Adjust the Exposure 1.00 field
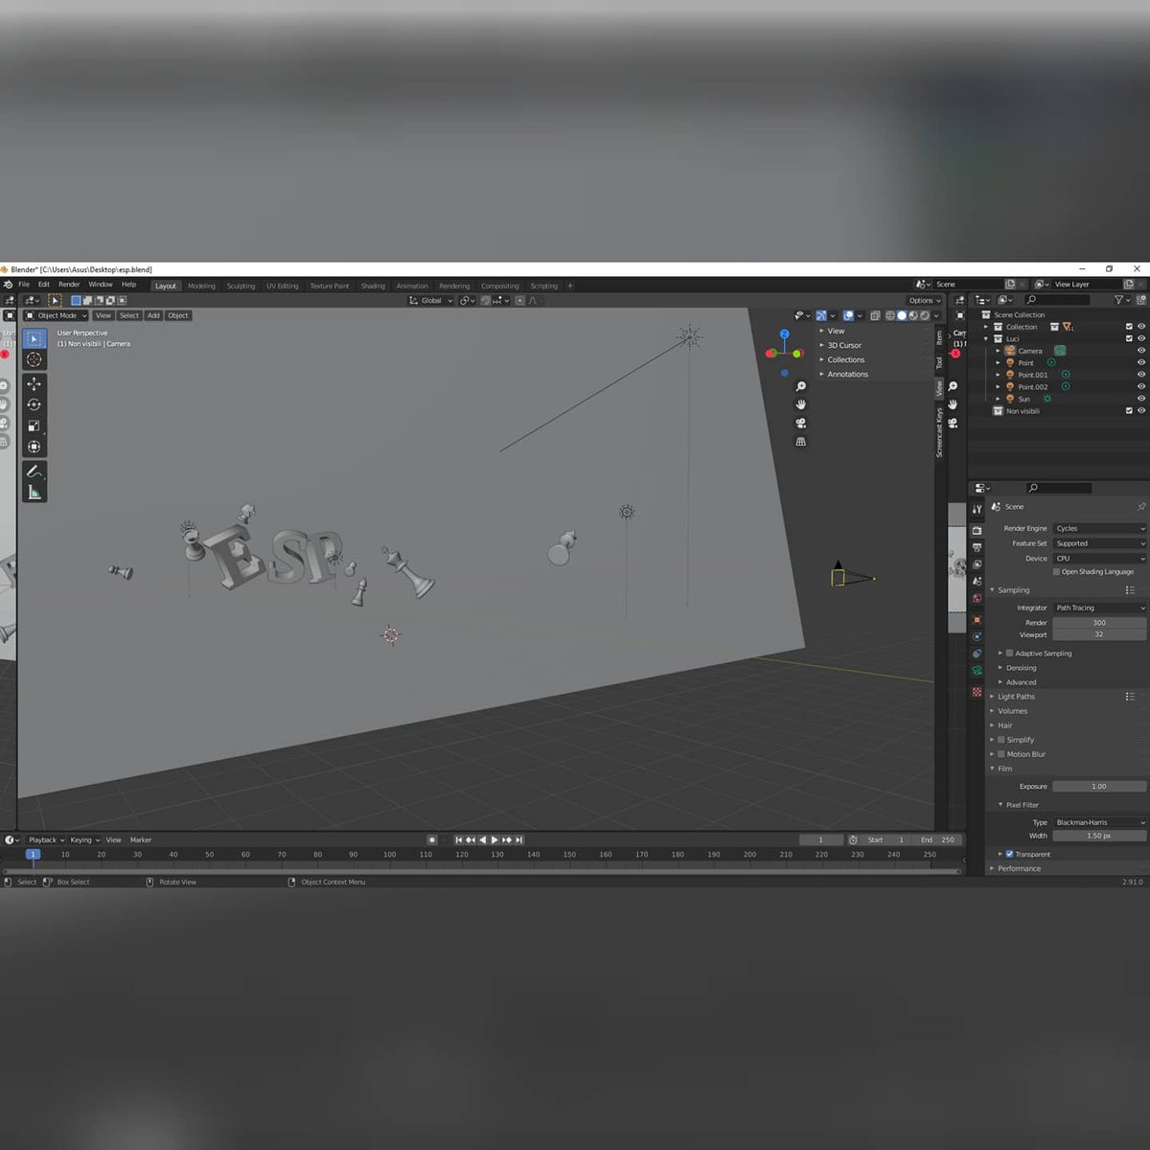The width and height of the screenshot is (1150, 1150). pyautogui.click(x=1099, y=786)
